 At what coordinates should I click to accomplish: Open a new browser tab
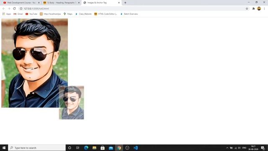pyautogui.click(x=125, y=3)
